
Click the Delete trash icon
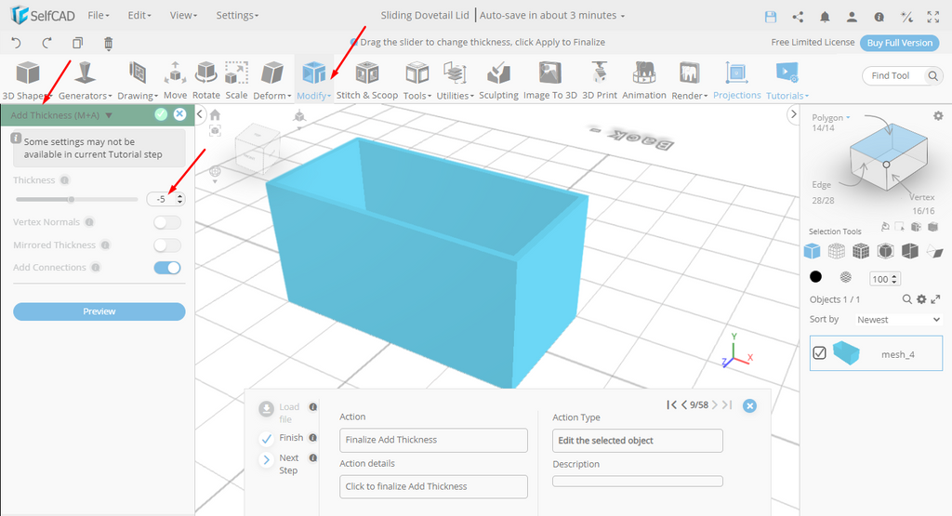pos(108,43)
